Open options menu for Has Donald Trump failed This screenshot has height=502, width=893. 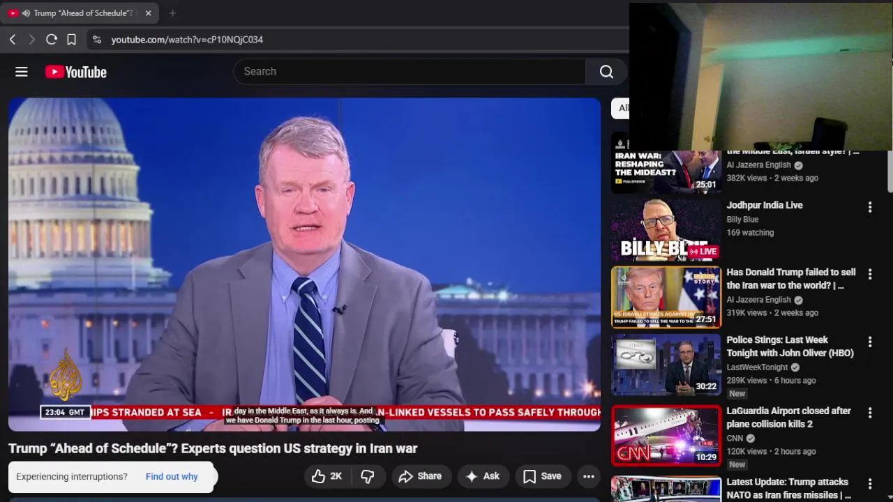(870, 275)
